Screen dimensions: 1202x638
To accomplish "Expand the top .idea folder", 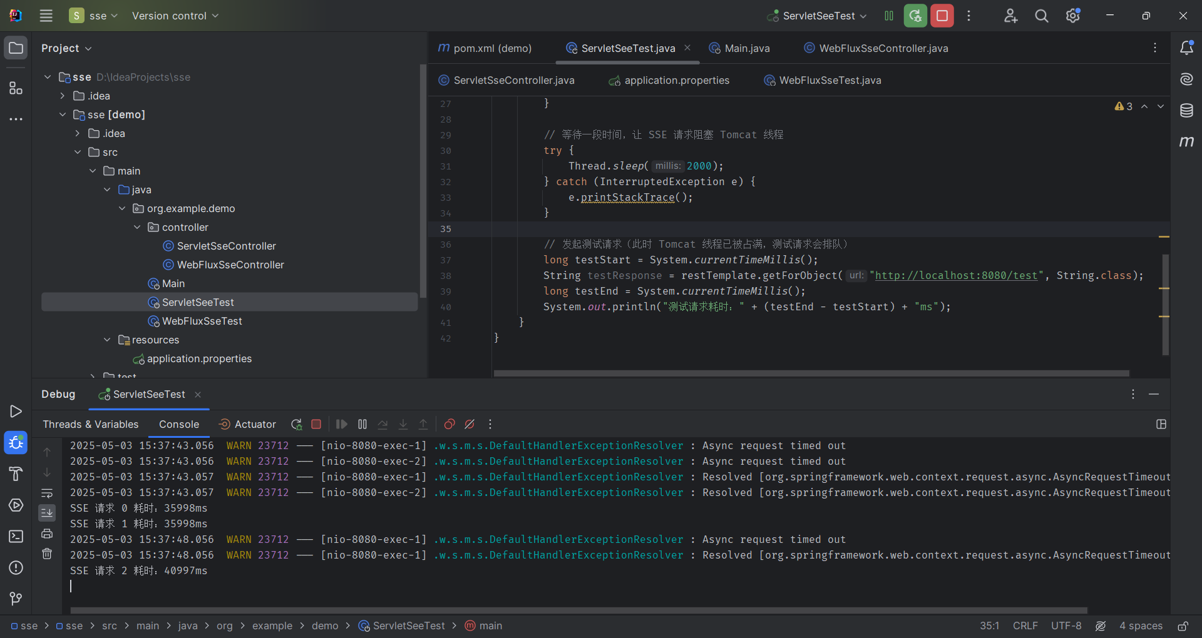I will pyautogui.click(x=63, y=96).
